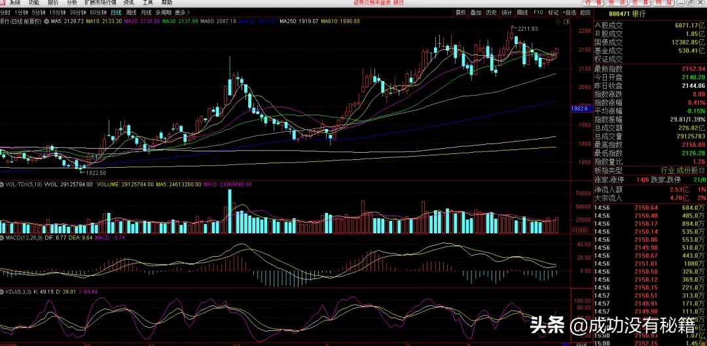Viewport: 707px width, 346px height.
Task: Toggle the 标记 marker option
Action: coord(553,12)
